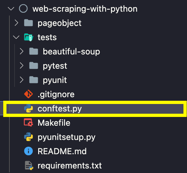The width and height of the screenshot is (187, 173).
Task: Open the Makefile entry
Action: coord(54,123)
